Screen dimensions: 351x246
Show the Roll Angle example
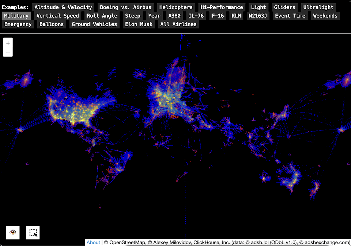[x=102, y=16]
